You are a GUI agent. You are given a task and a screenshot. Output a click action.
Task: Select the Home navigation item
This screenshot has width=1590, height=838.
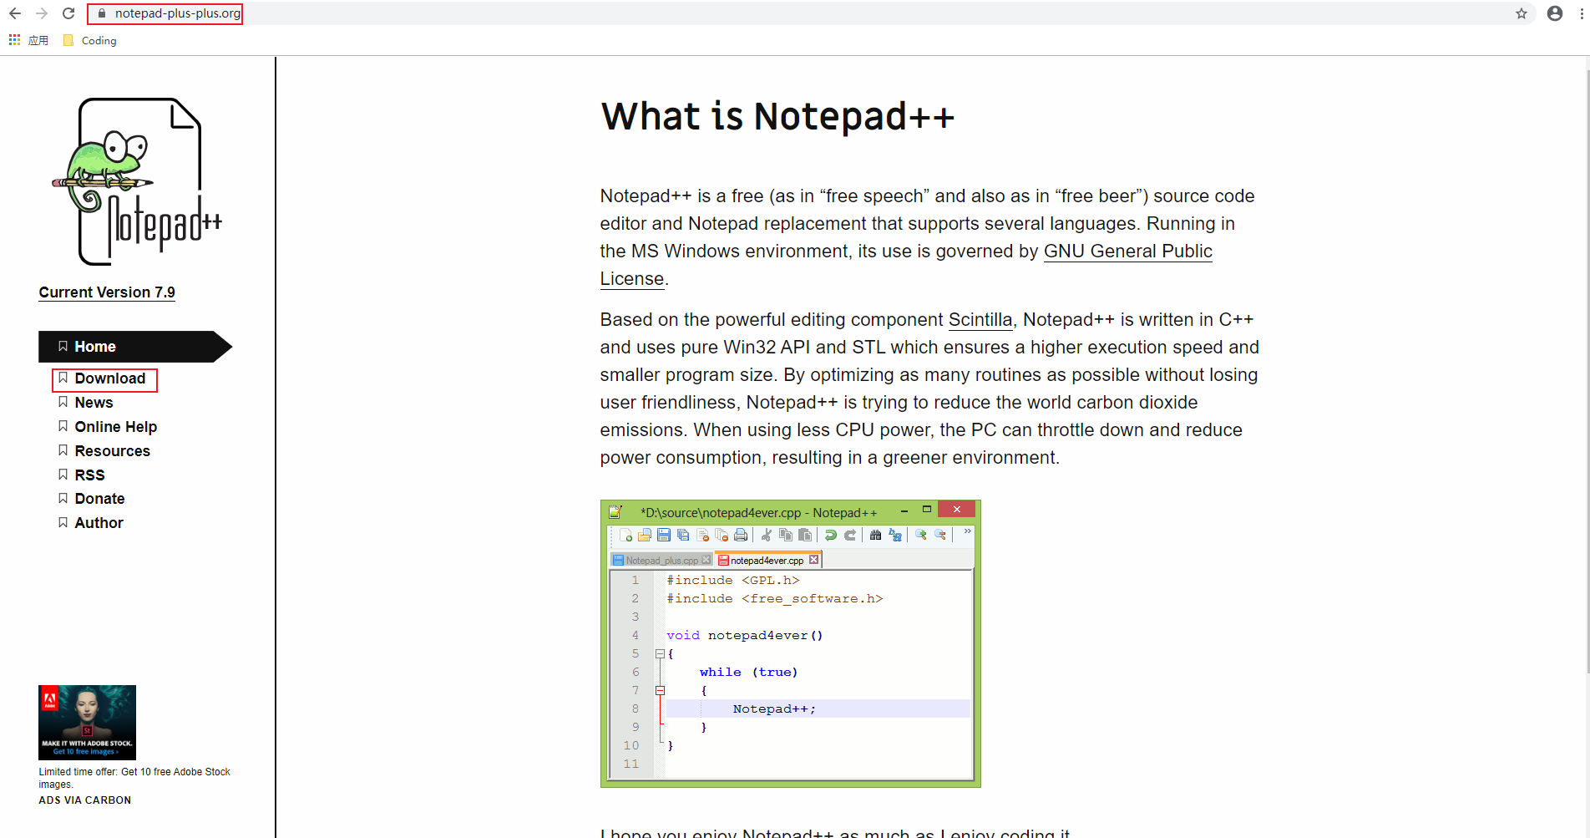94,346
